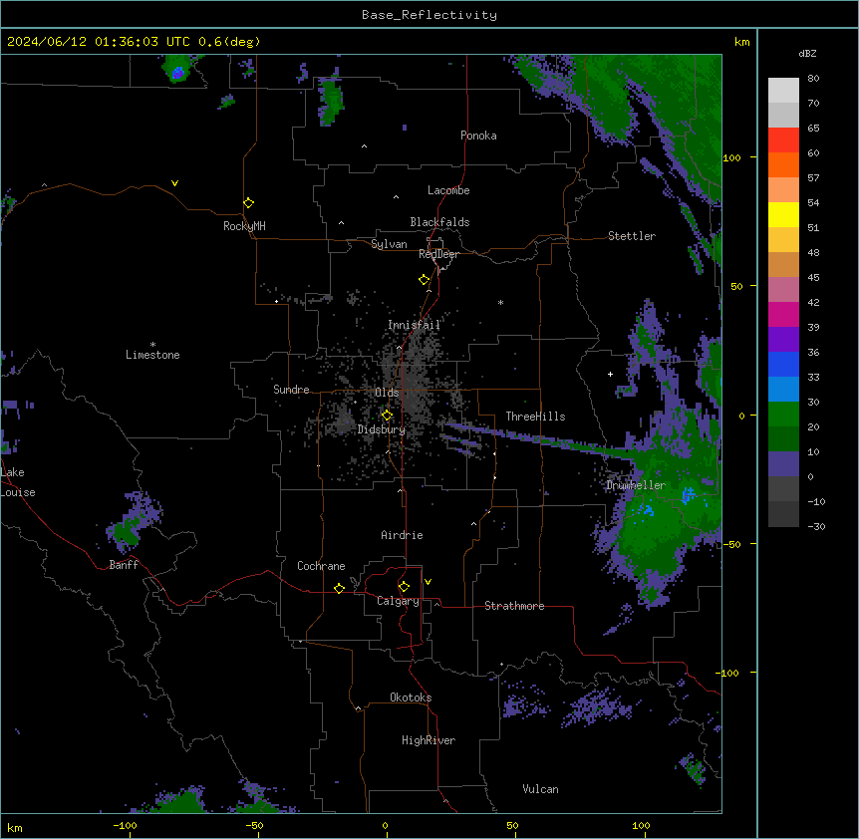The height and width of the screenshot is (839, 859).
Task: Click the Sundre town label
Action: [291, 390]
